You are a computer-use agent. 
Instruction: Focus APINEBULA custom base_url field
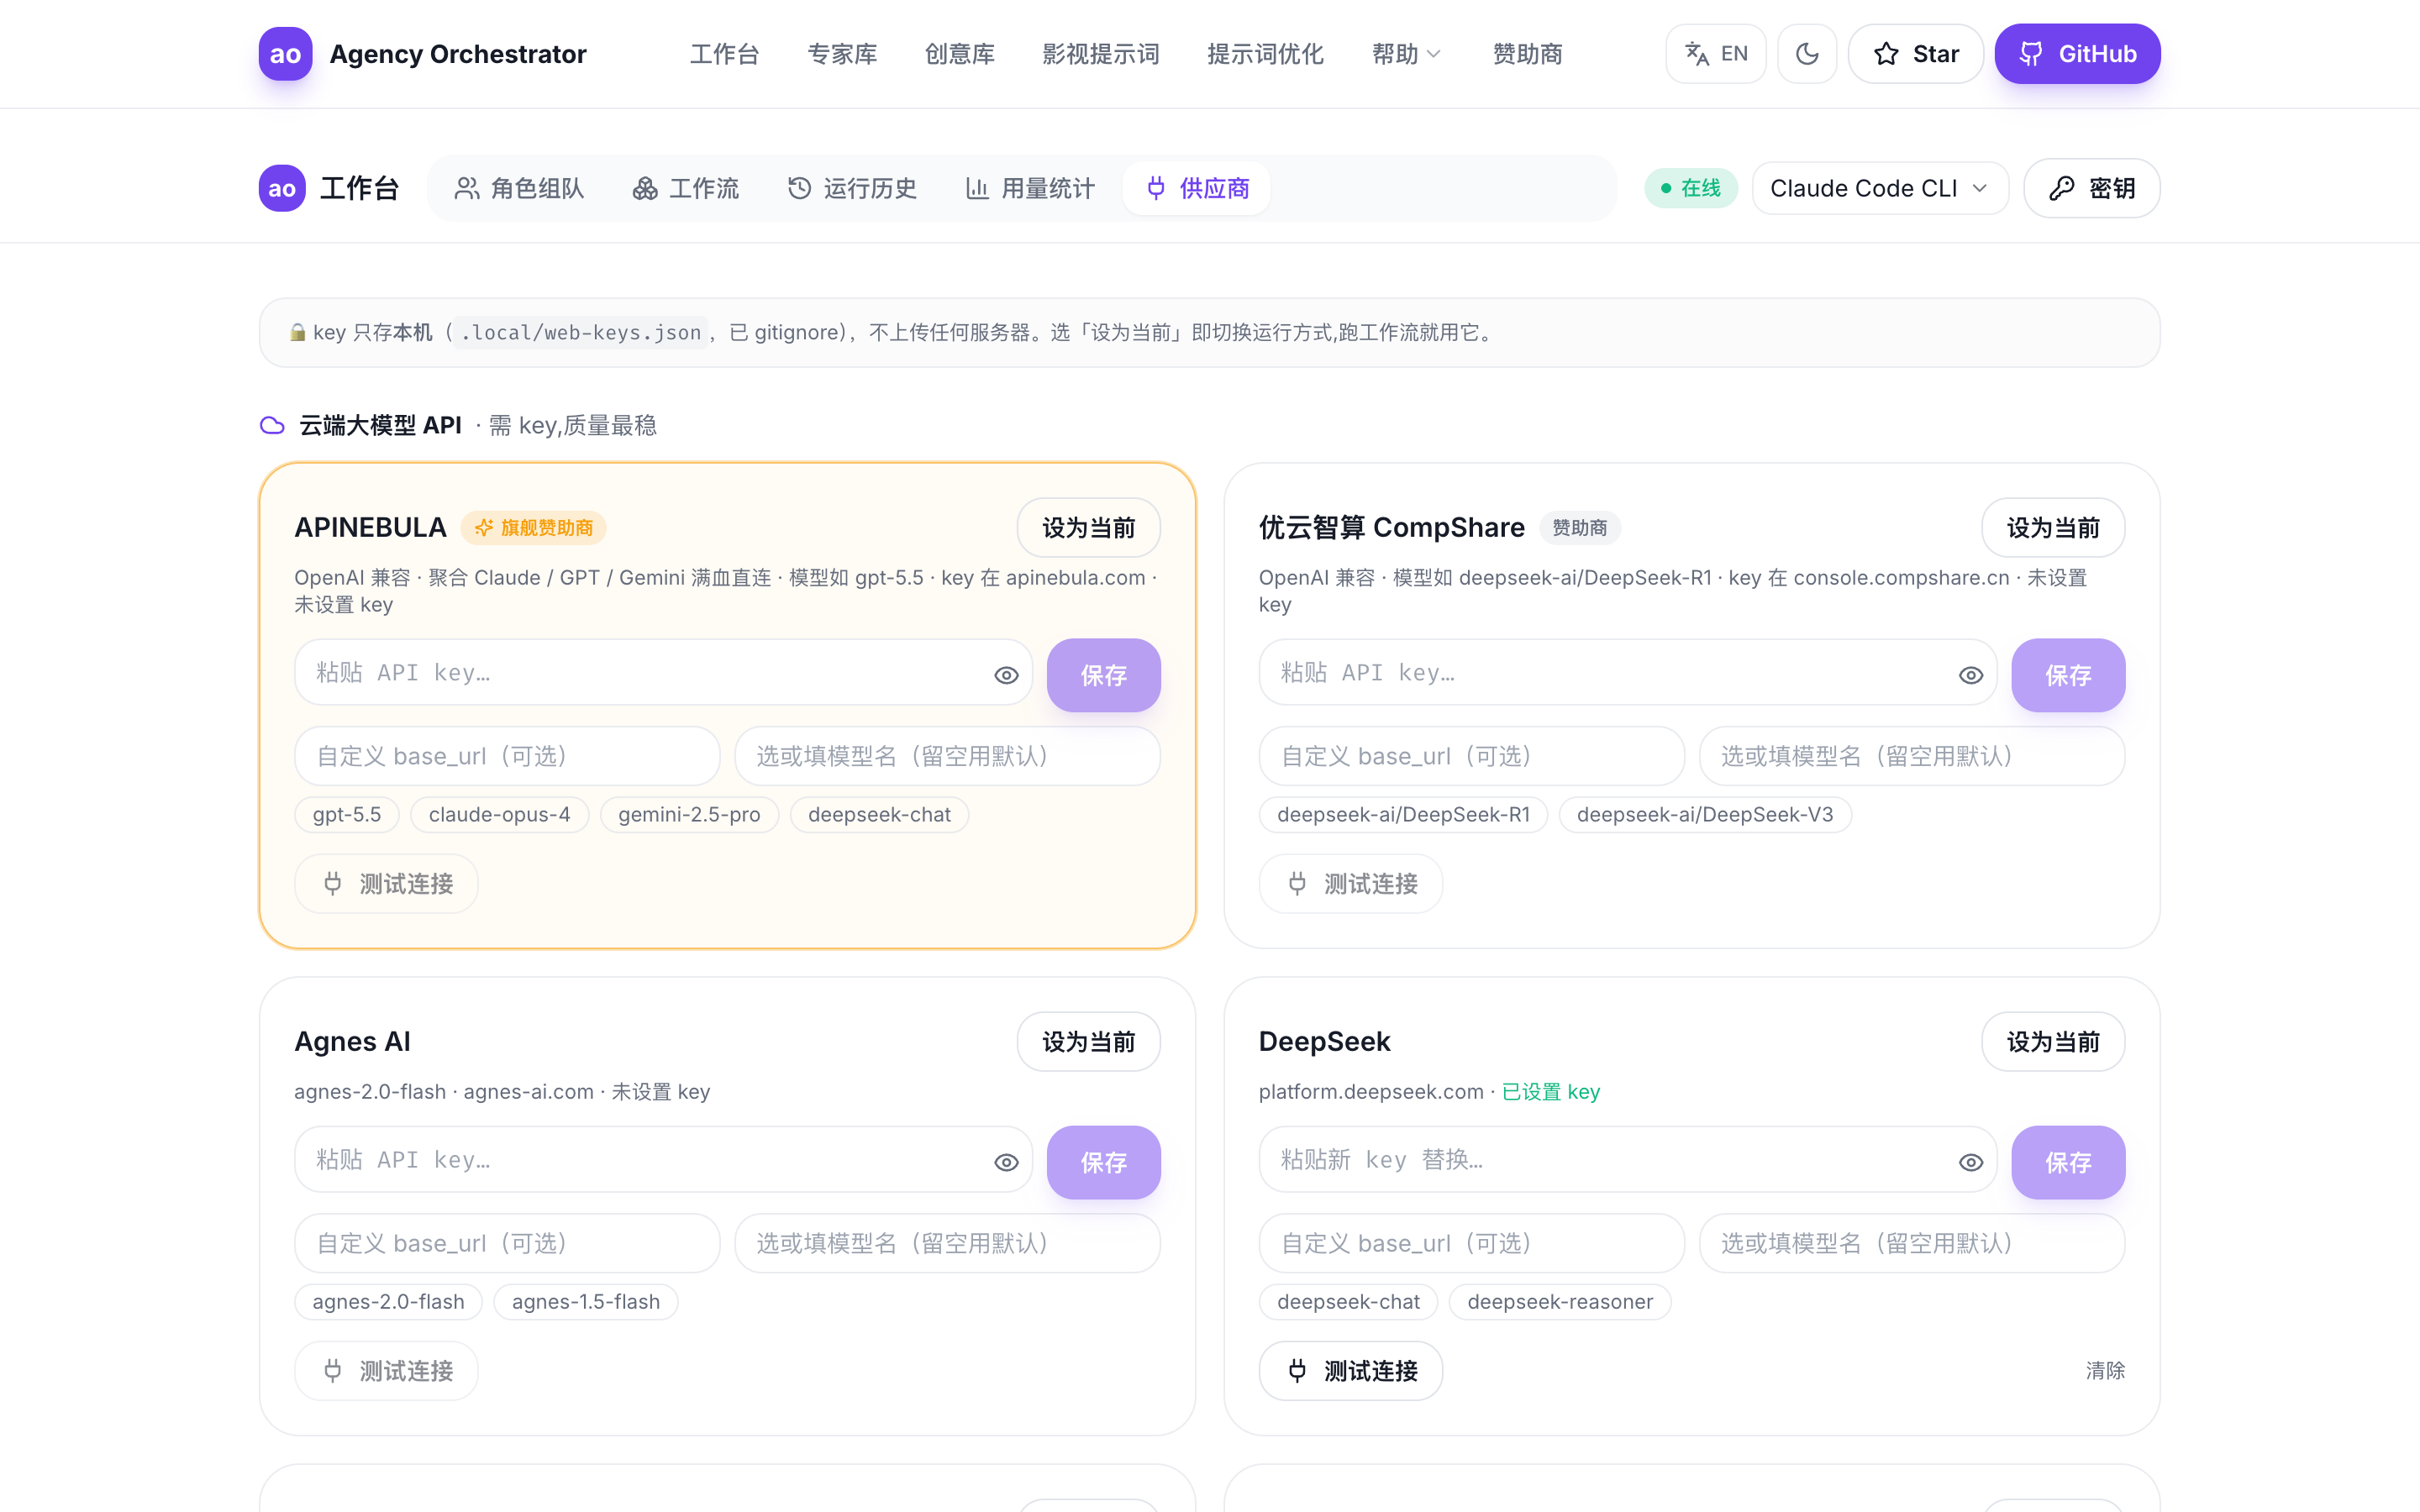click(507, 756)
